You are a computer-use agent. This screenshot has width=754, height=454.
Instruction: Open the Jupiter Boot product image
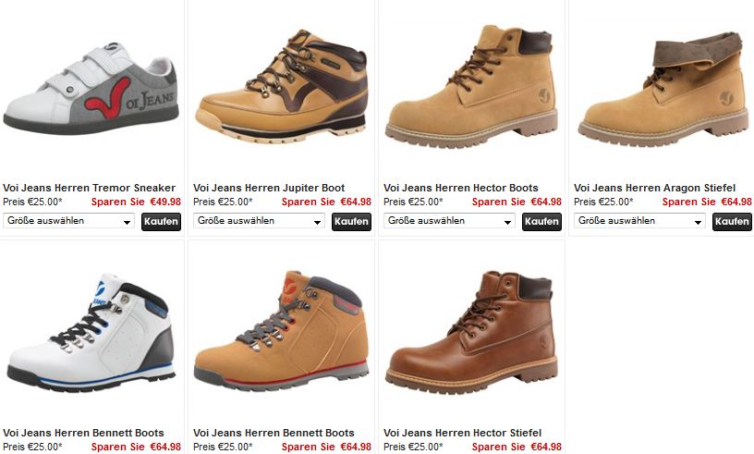coord(281,87)
